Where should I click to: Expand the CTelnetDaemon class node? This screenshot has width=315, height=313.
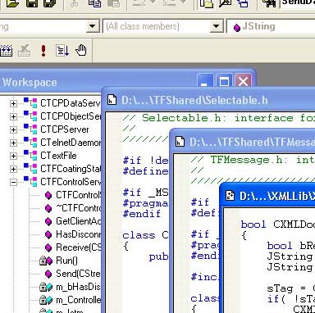tap(13, 143)
